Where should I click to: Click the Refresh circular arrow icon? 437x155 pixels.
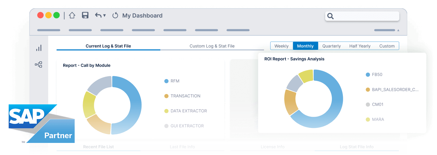(115, 16)
